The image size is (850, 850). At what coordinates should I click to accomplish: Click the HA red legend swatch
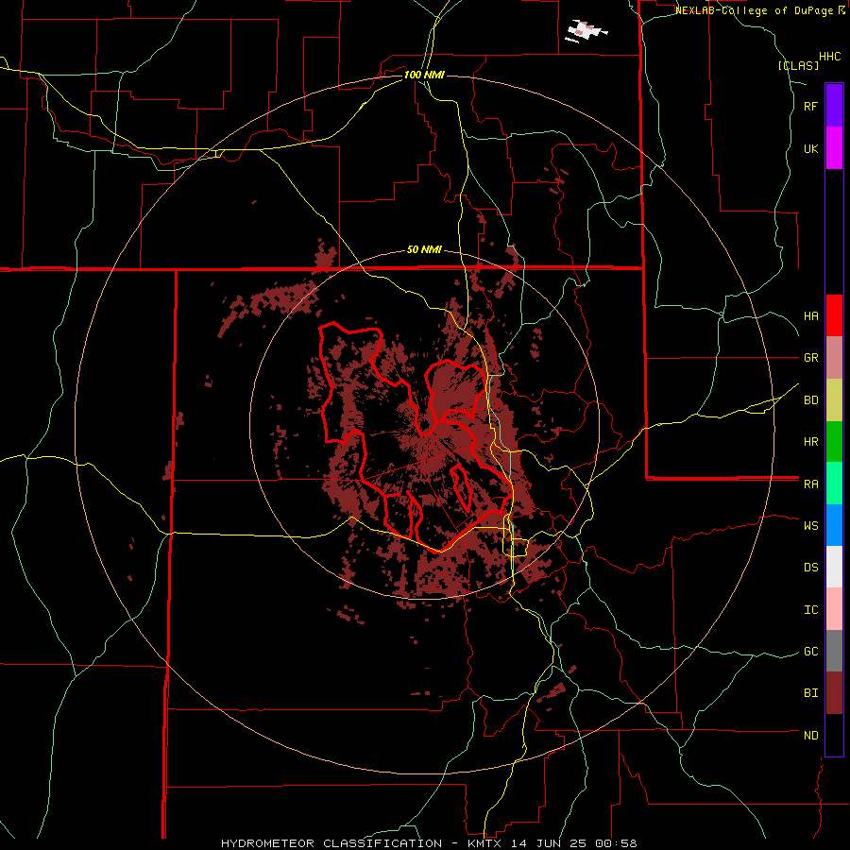[x=834, y=315]
